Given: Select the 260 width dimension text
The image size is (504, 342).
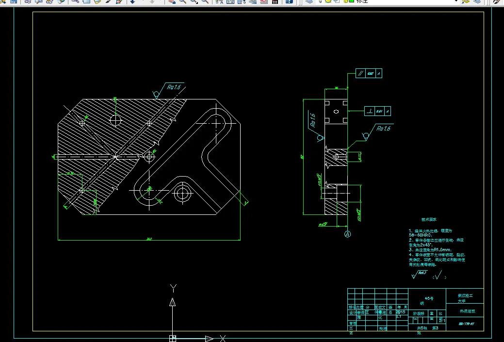Looking at the screenshot, I should tap(149, 239).
